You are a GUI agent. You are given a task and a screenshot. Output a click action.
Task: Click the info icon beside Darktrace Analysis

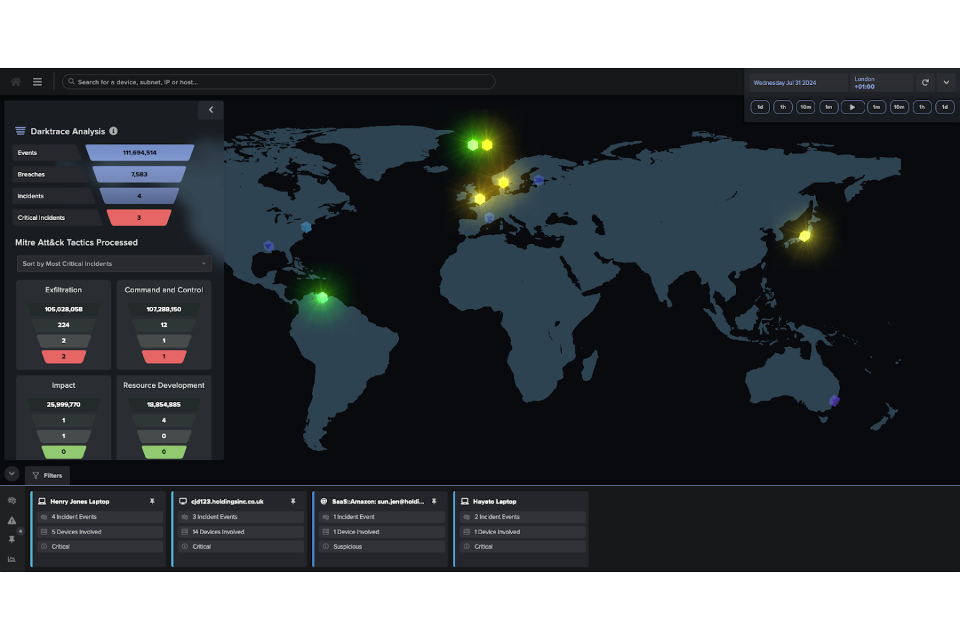tap(114, 131)
